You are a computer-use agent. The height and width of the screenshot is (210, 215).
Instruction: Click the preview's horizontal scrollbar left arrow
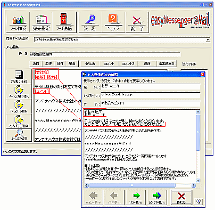pyautogui.click(x=87, y=185)
